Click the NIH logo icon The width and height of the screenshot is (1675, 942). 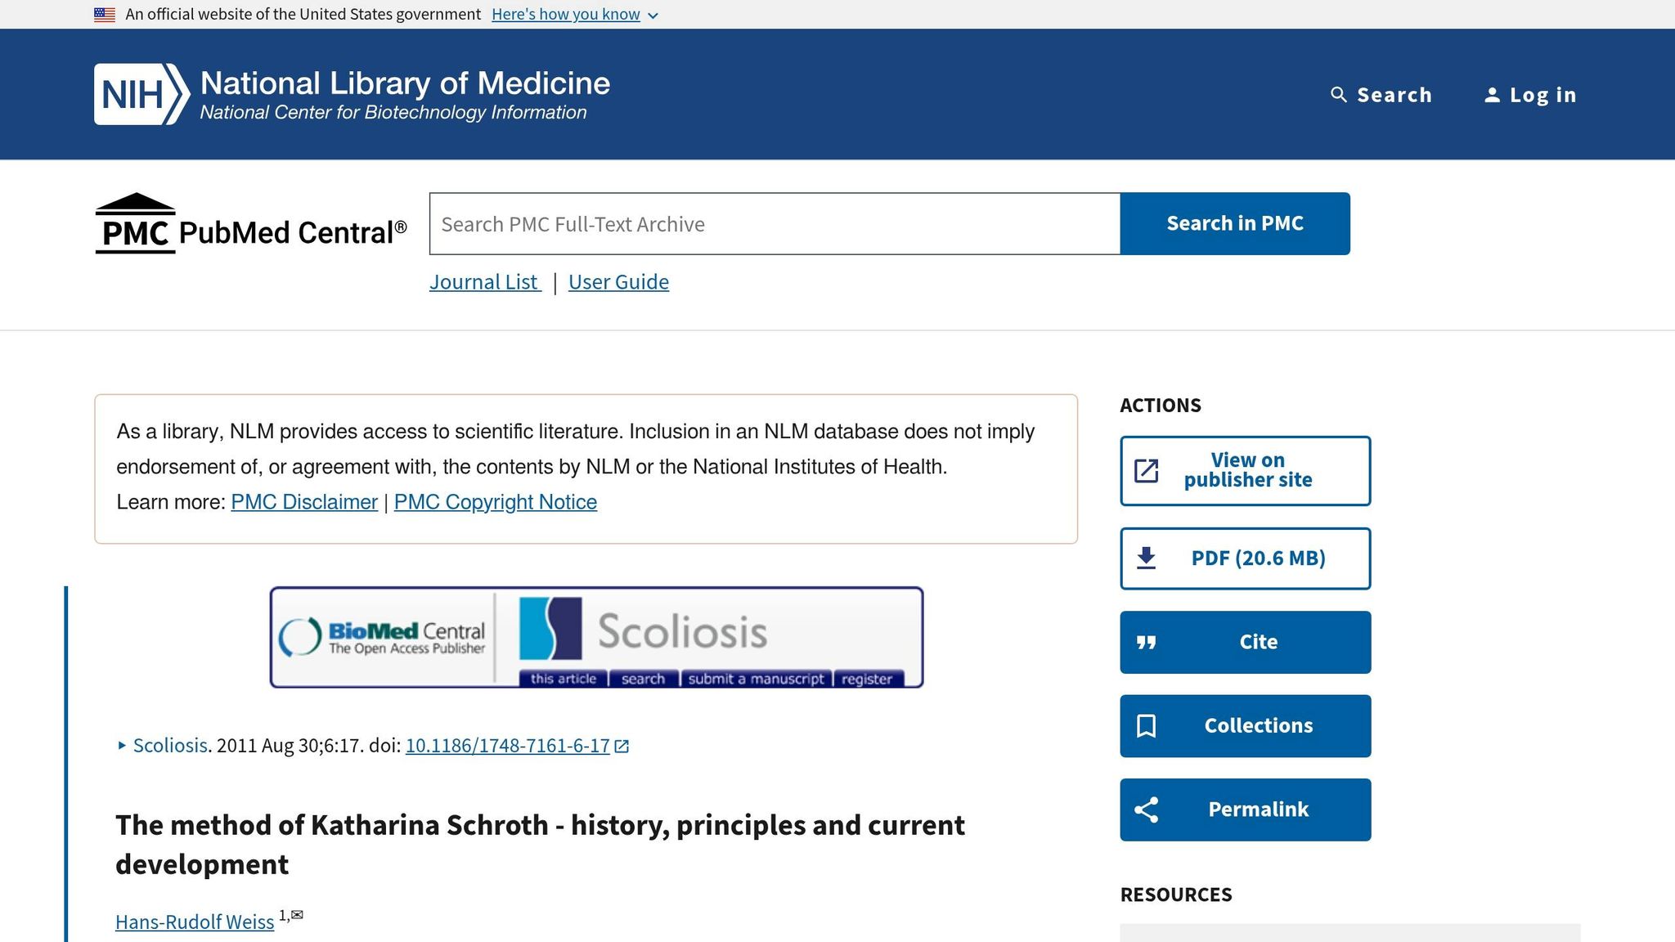pos(142,94)
